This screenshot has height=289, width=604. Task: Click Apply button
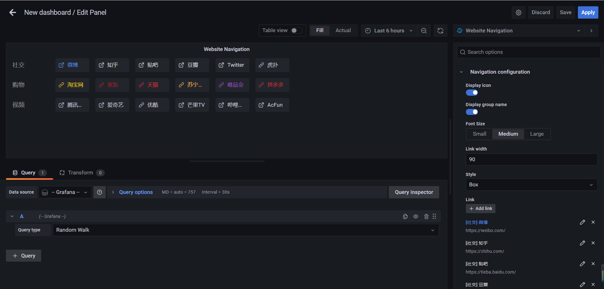tap(588, 13)
